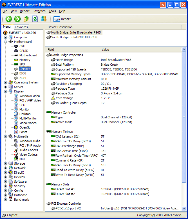Open the File menu
This screenshot has width=188, height=219.
(5, 11)
